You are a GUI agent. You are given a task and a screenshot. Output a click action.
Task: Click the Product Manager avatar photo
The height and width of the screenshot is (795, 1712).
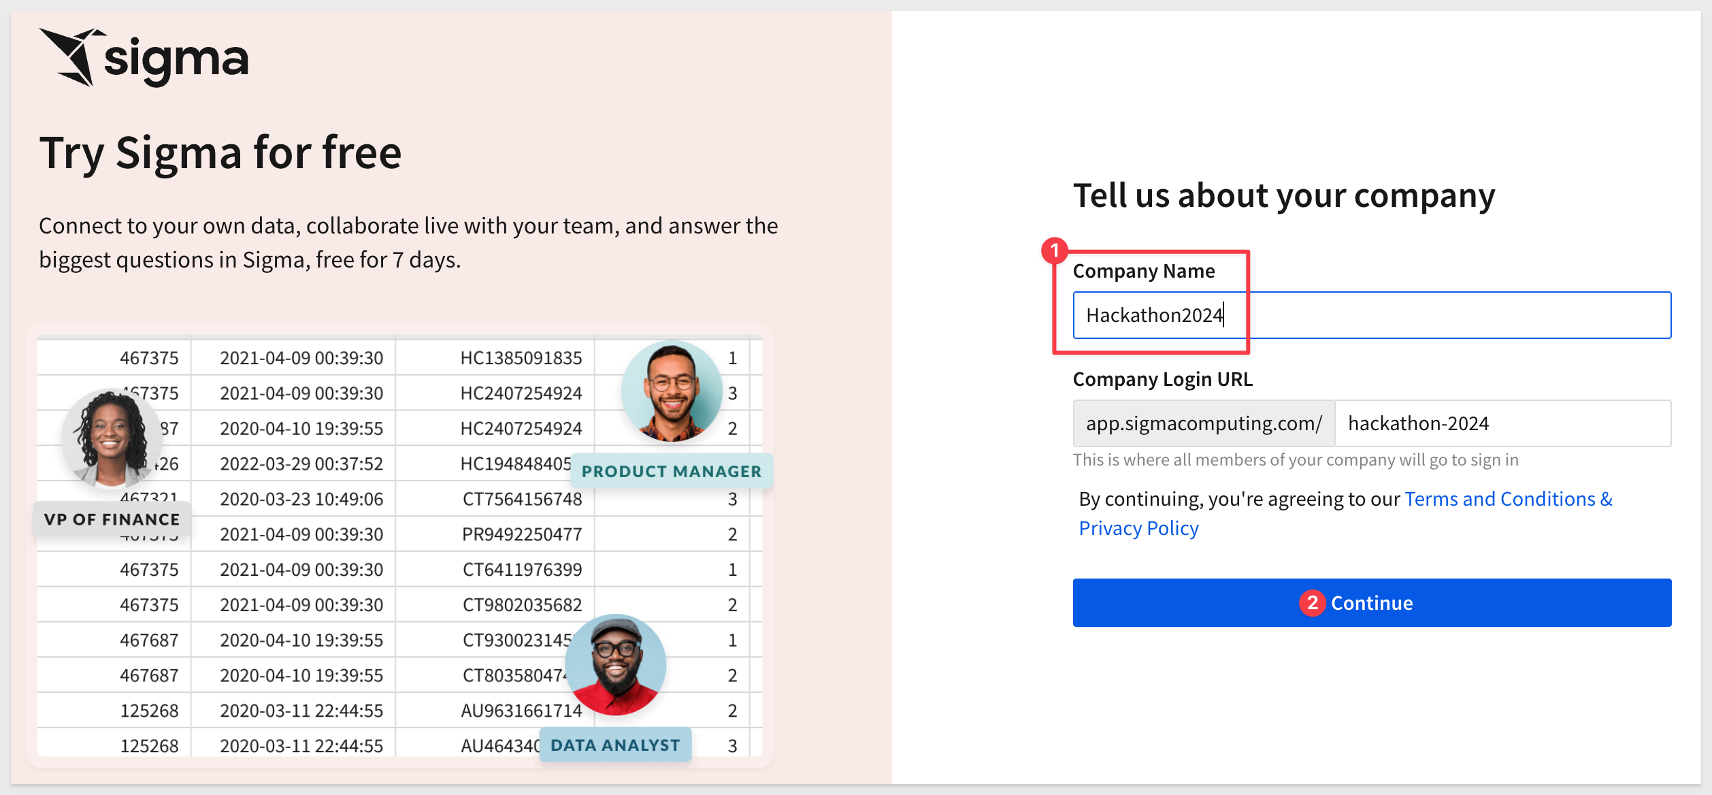(x=672, y=391)
